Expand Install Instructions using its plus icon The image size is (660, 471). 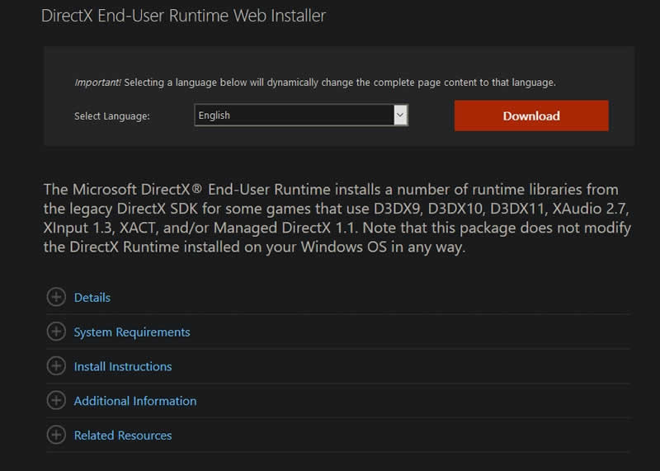point(56,365)
